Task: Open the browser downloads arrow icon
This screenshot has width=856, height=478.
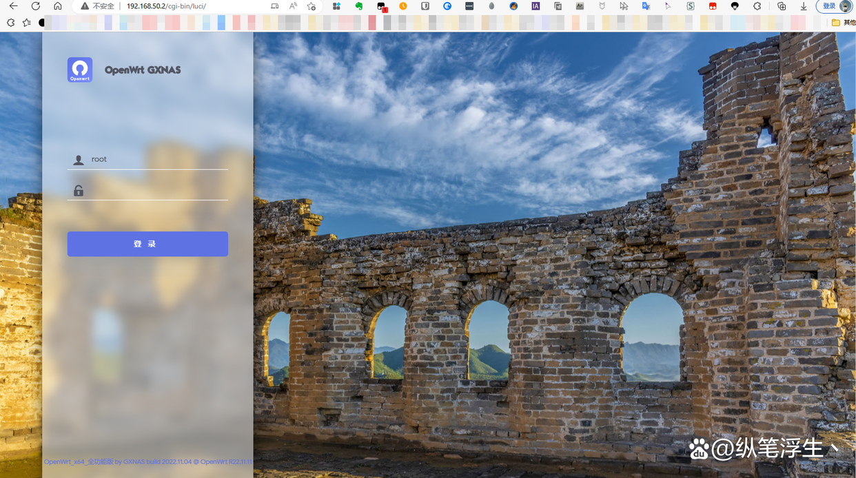Action: click(x=804, y=6)
